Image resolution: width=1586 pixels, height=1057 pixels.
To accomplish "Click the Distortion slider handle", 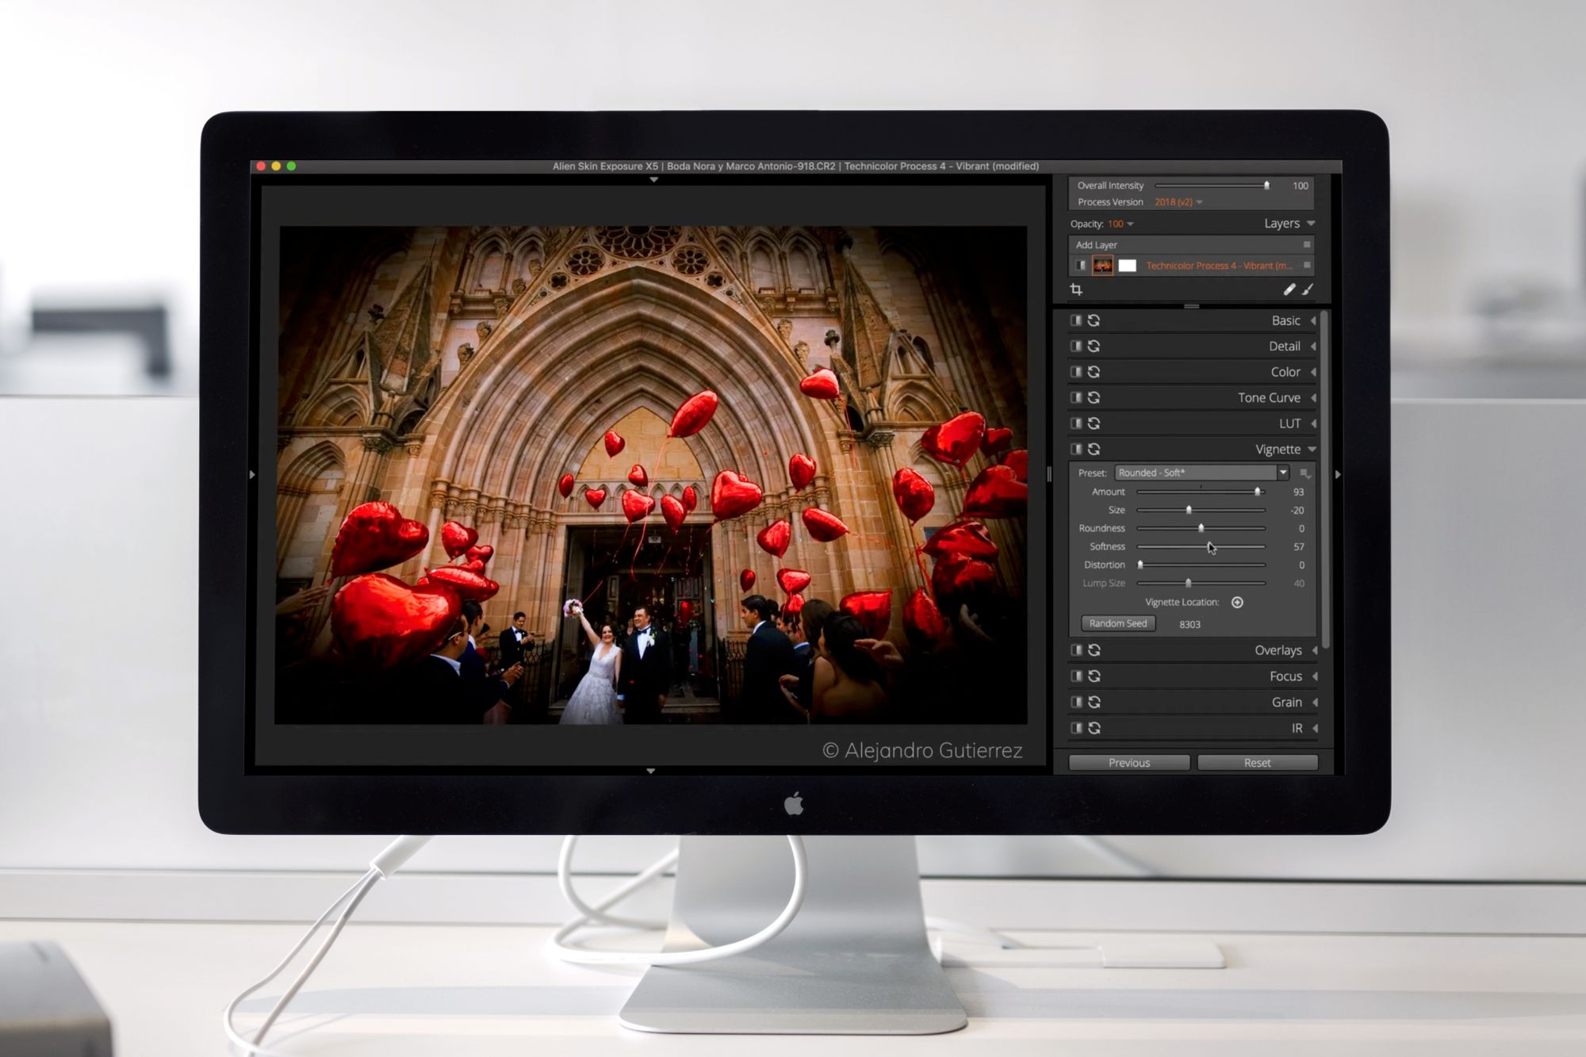I will 1140,565.
